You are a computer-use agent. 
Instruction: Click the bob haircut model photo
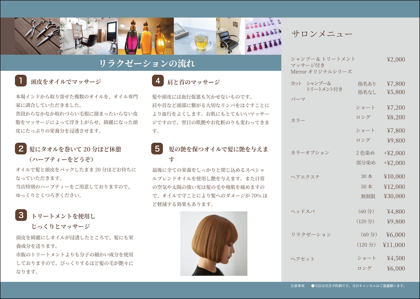tap(214, 243)
